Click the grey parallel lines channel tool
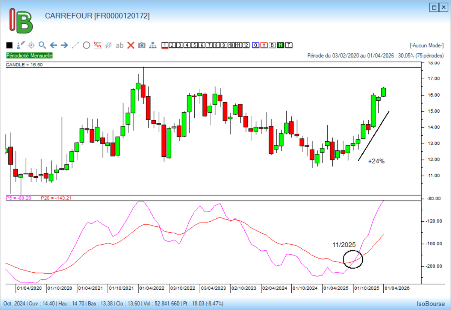Viewport: 451px width, 310px height. coord(109,45)
